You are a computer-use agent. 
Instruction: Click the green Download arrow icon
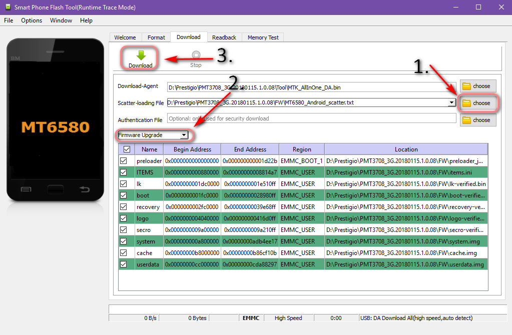[140, 55]
